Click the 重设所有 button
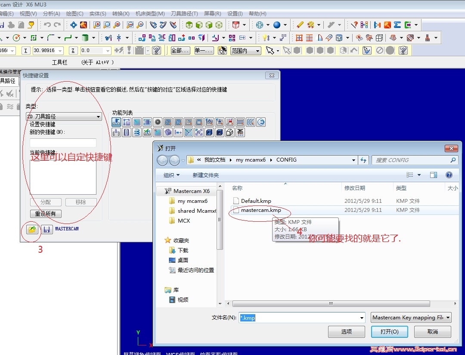Image resolution: width=465 pixels, height=355 pixels. coord(46,214)
